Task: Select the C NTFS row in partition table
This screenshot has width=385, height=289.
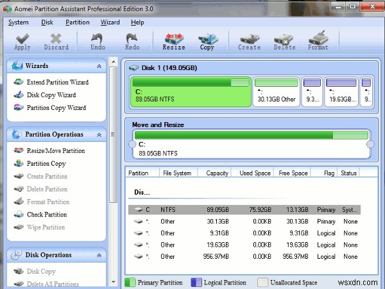Action: [x=244, y=209]
